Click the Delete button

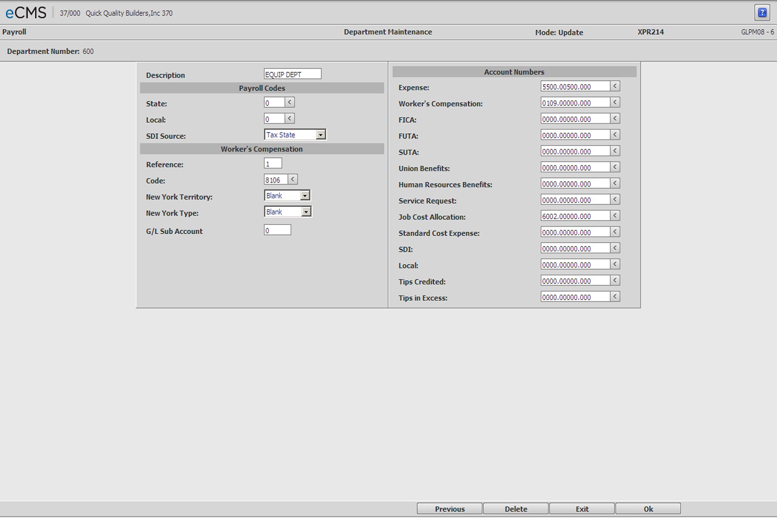pos(515,509)
